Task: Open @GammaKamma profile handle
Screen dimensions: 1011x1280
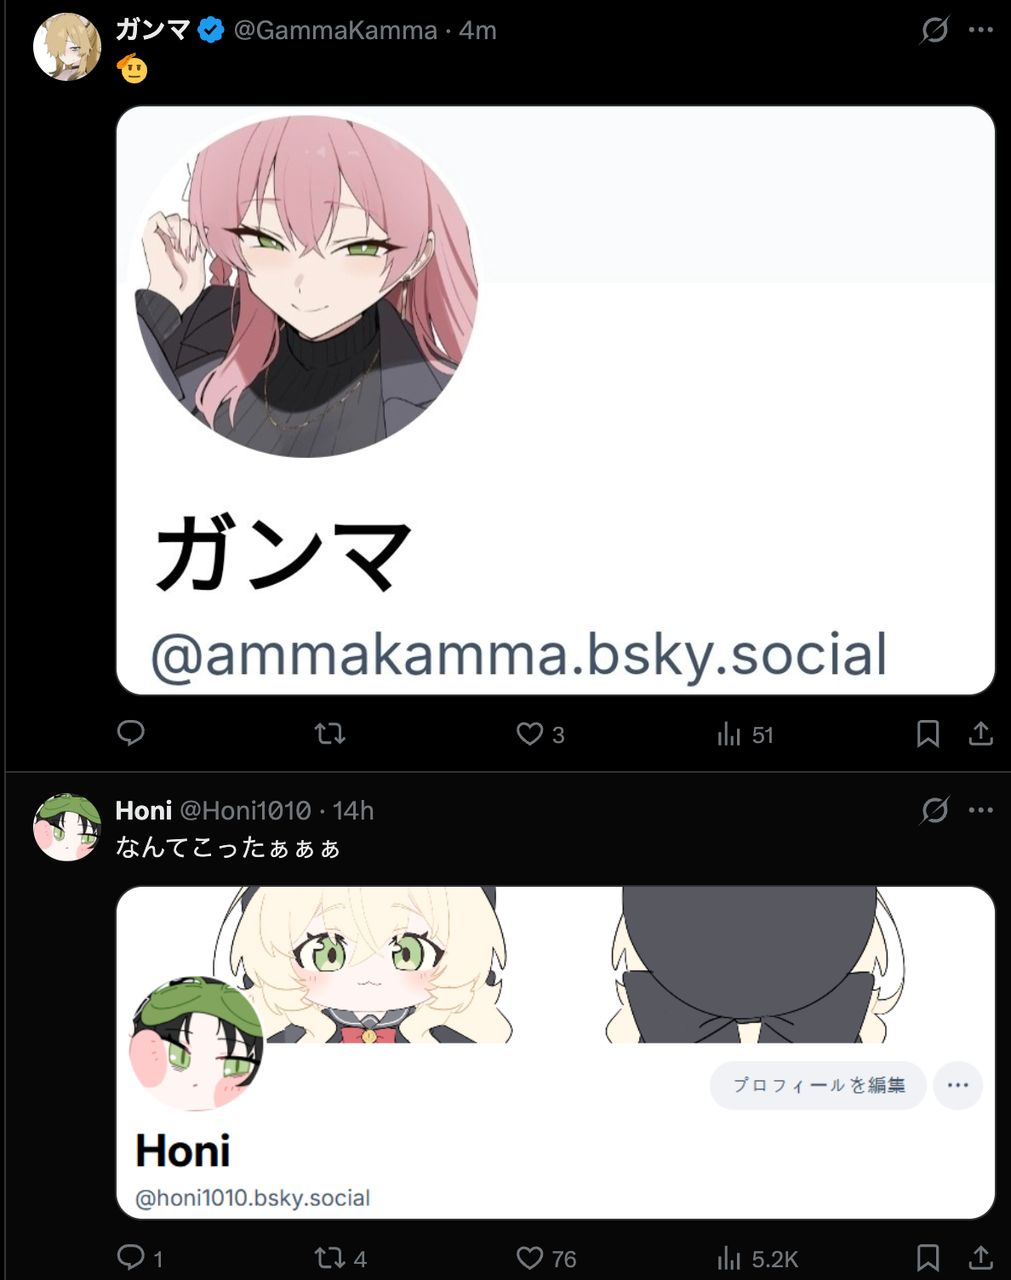Action: (335, 31)
